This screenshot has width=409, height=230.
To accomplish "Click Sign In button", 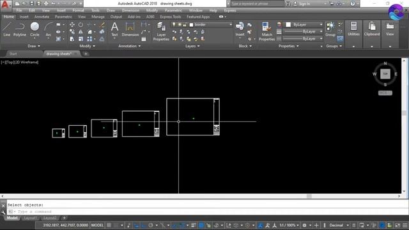I will (x=304, y=4).
